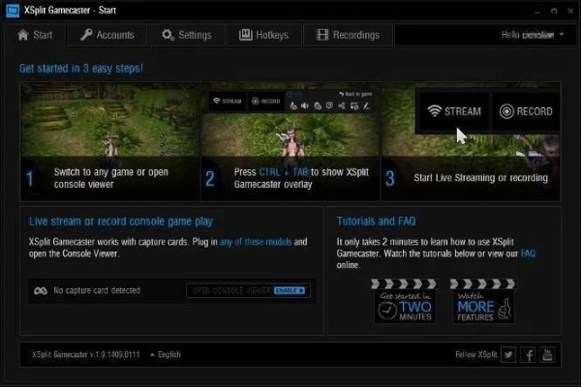
Task: Open the XSplit YouTube channel
Action: pyautogui.click(x=549, y=355)
